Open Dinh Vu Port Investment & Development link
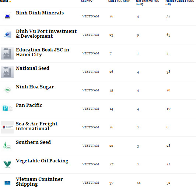The height and width of the screenshot is (189, 196). tap(46, 34)
